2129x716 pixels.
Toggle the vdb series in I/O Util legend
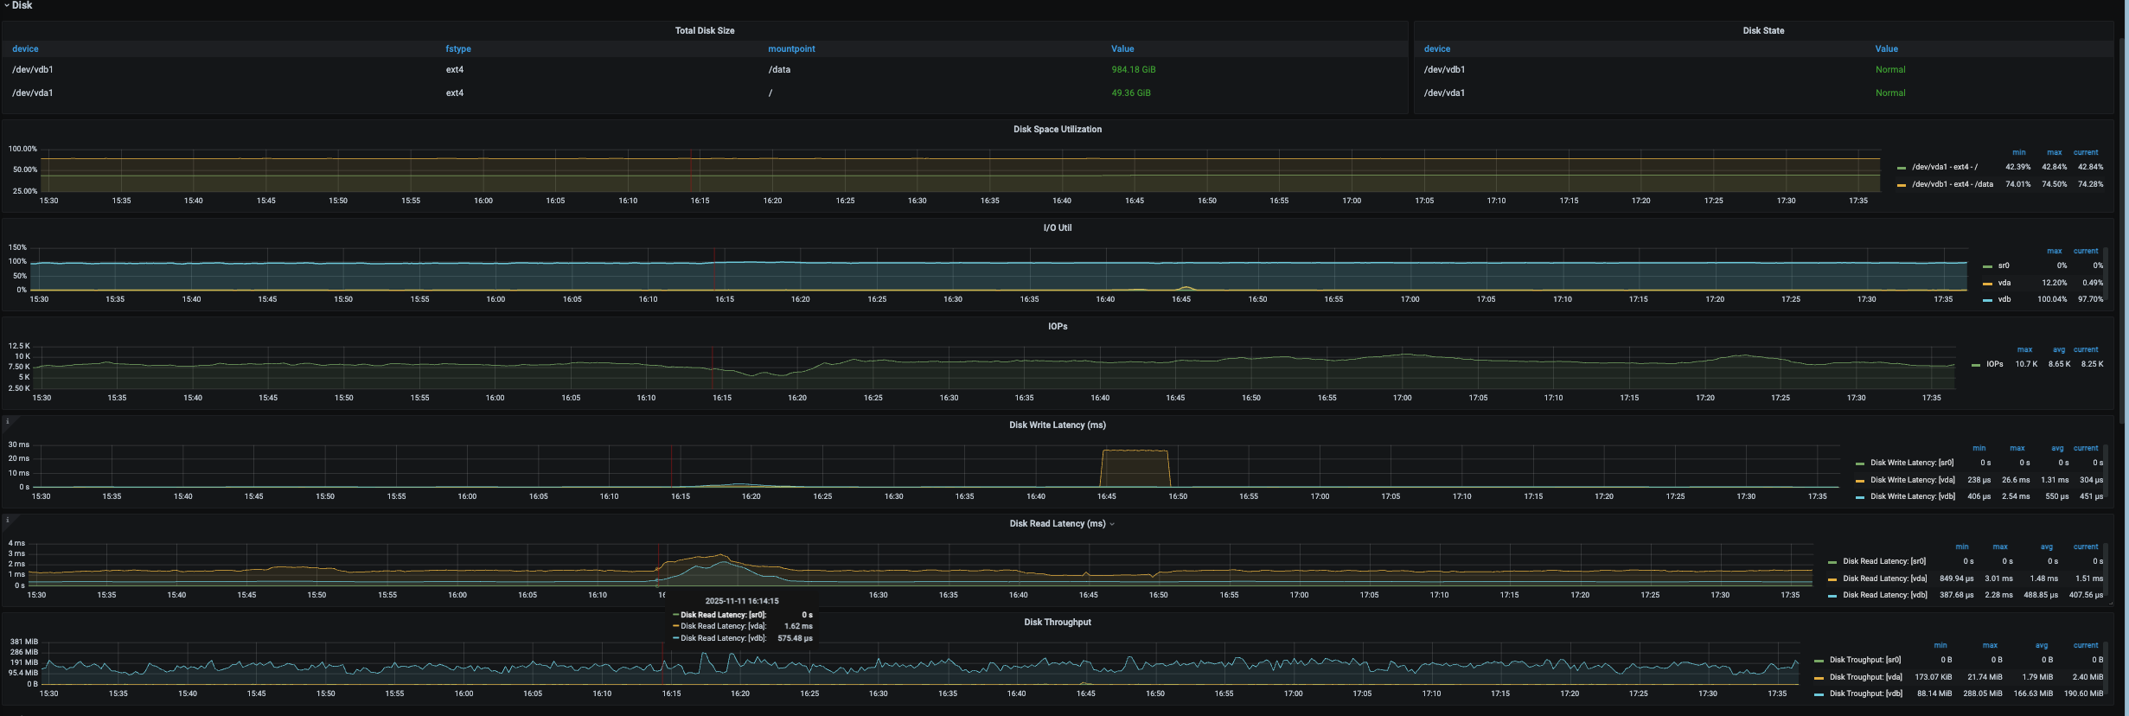[2004, 299]
